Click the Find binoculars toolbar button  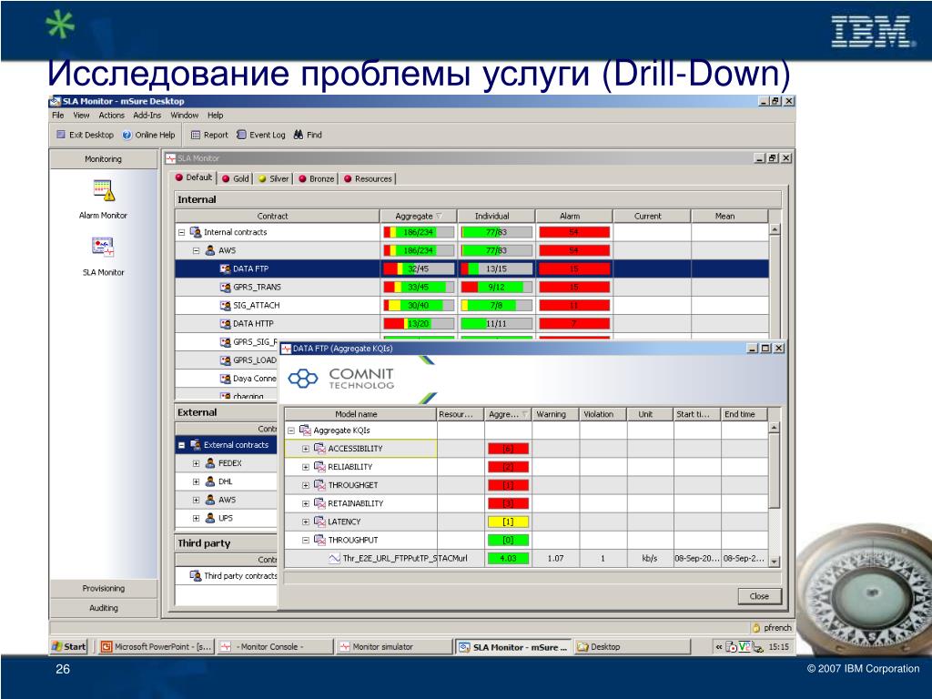tap(308, 135)
